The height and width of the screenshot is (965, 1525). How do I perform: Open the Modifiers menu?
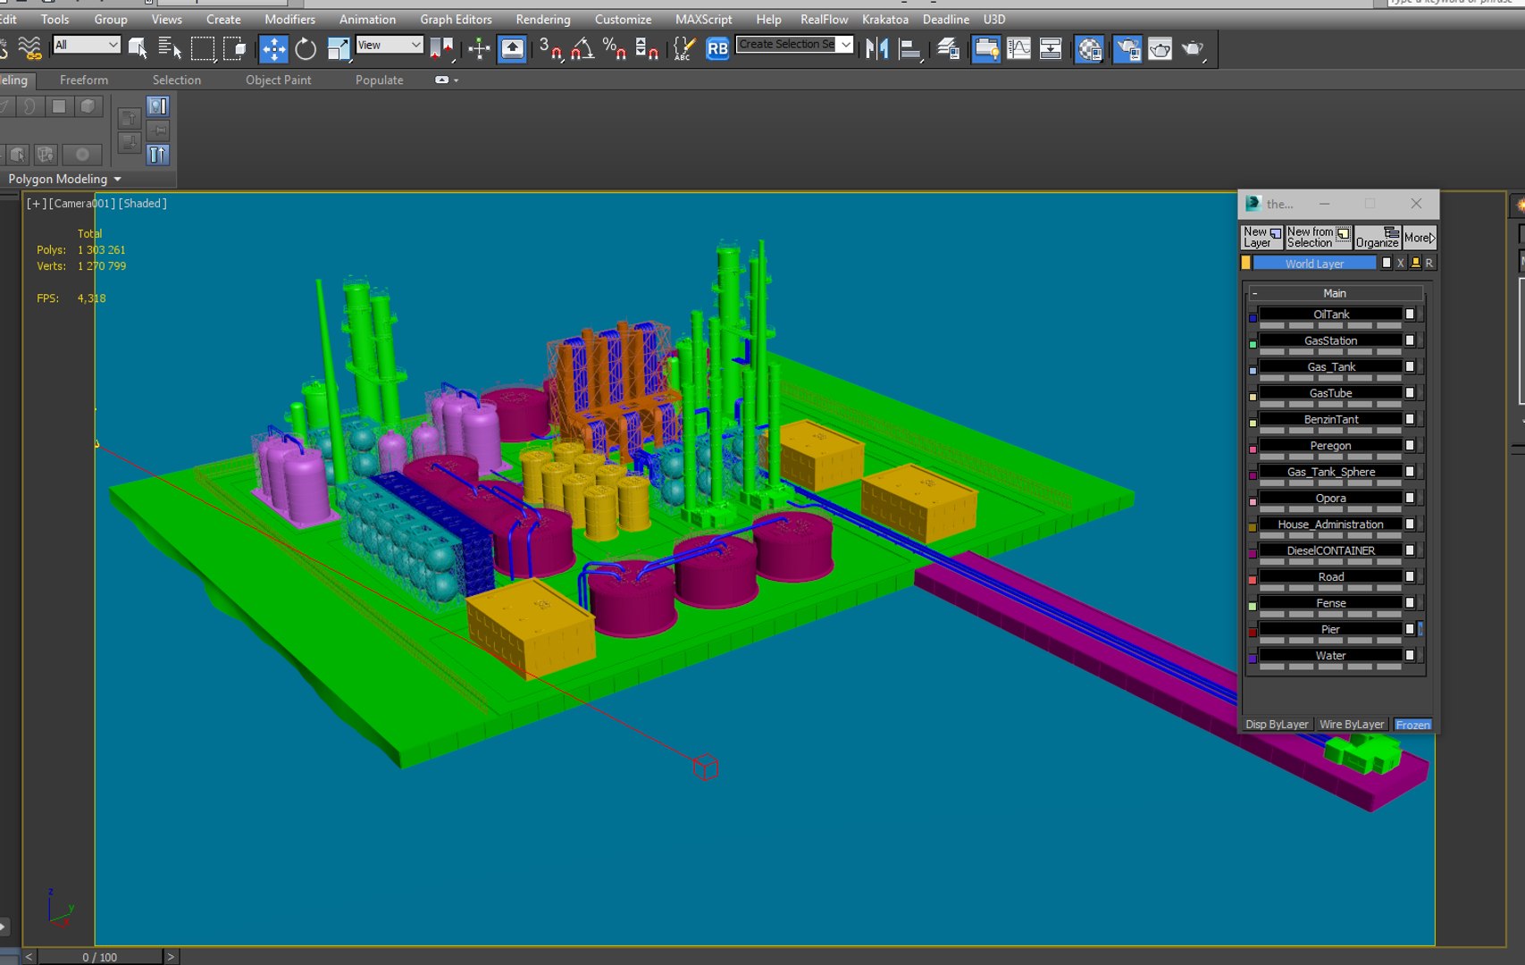click(289, 19)
